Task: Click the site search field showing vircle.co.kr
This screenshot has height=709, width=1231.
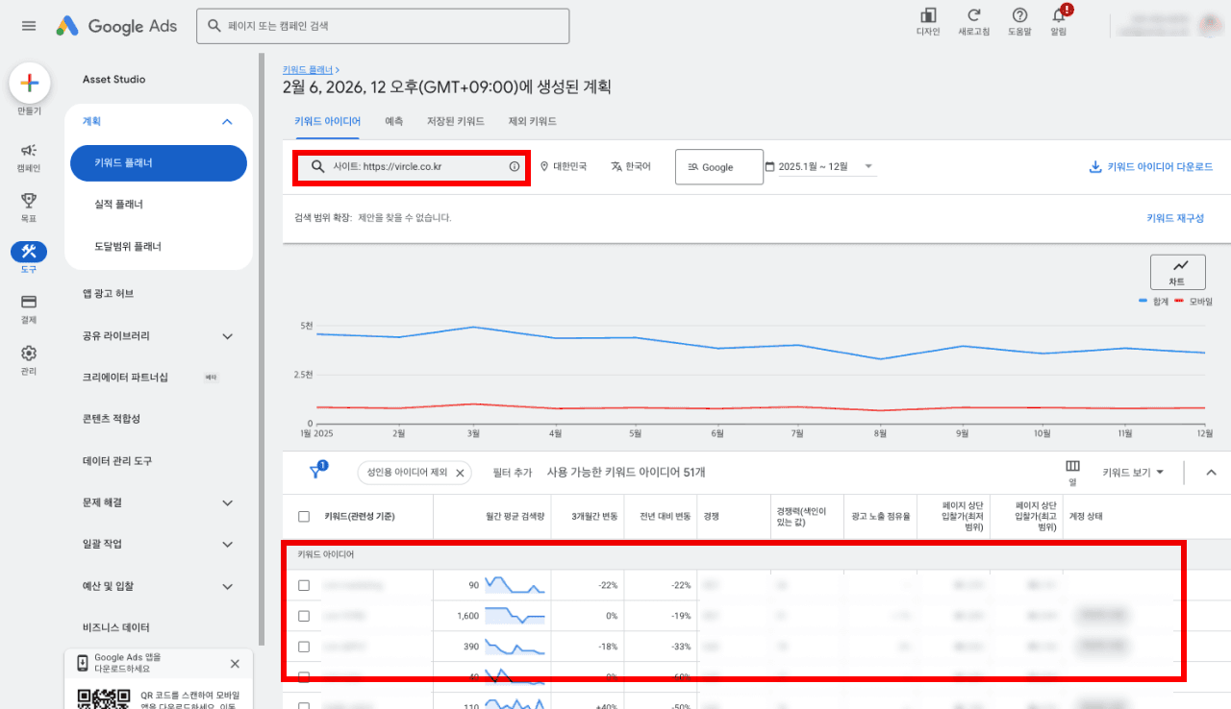Action: click(404, 168)
